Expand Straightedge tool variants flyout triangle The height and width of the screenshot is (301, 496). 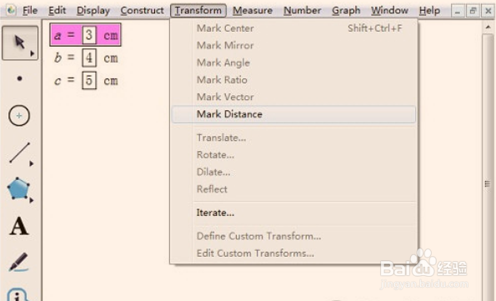pos(32,163)
